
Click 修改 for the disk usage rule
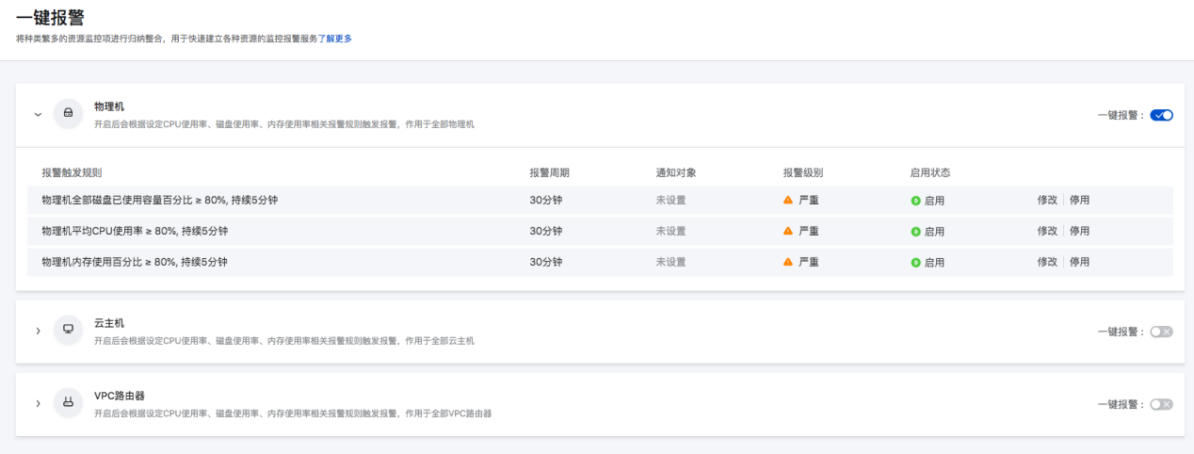[1047, 200]
